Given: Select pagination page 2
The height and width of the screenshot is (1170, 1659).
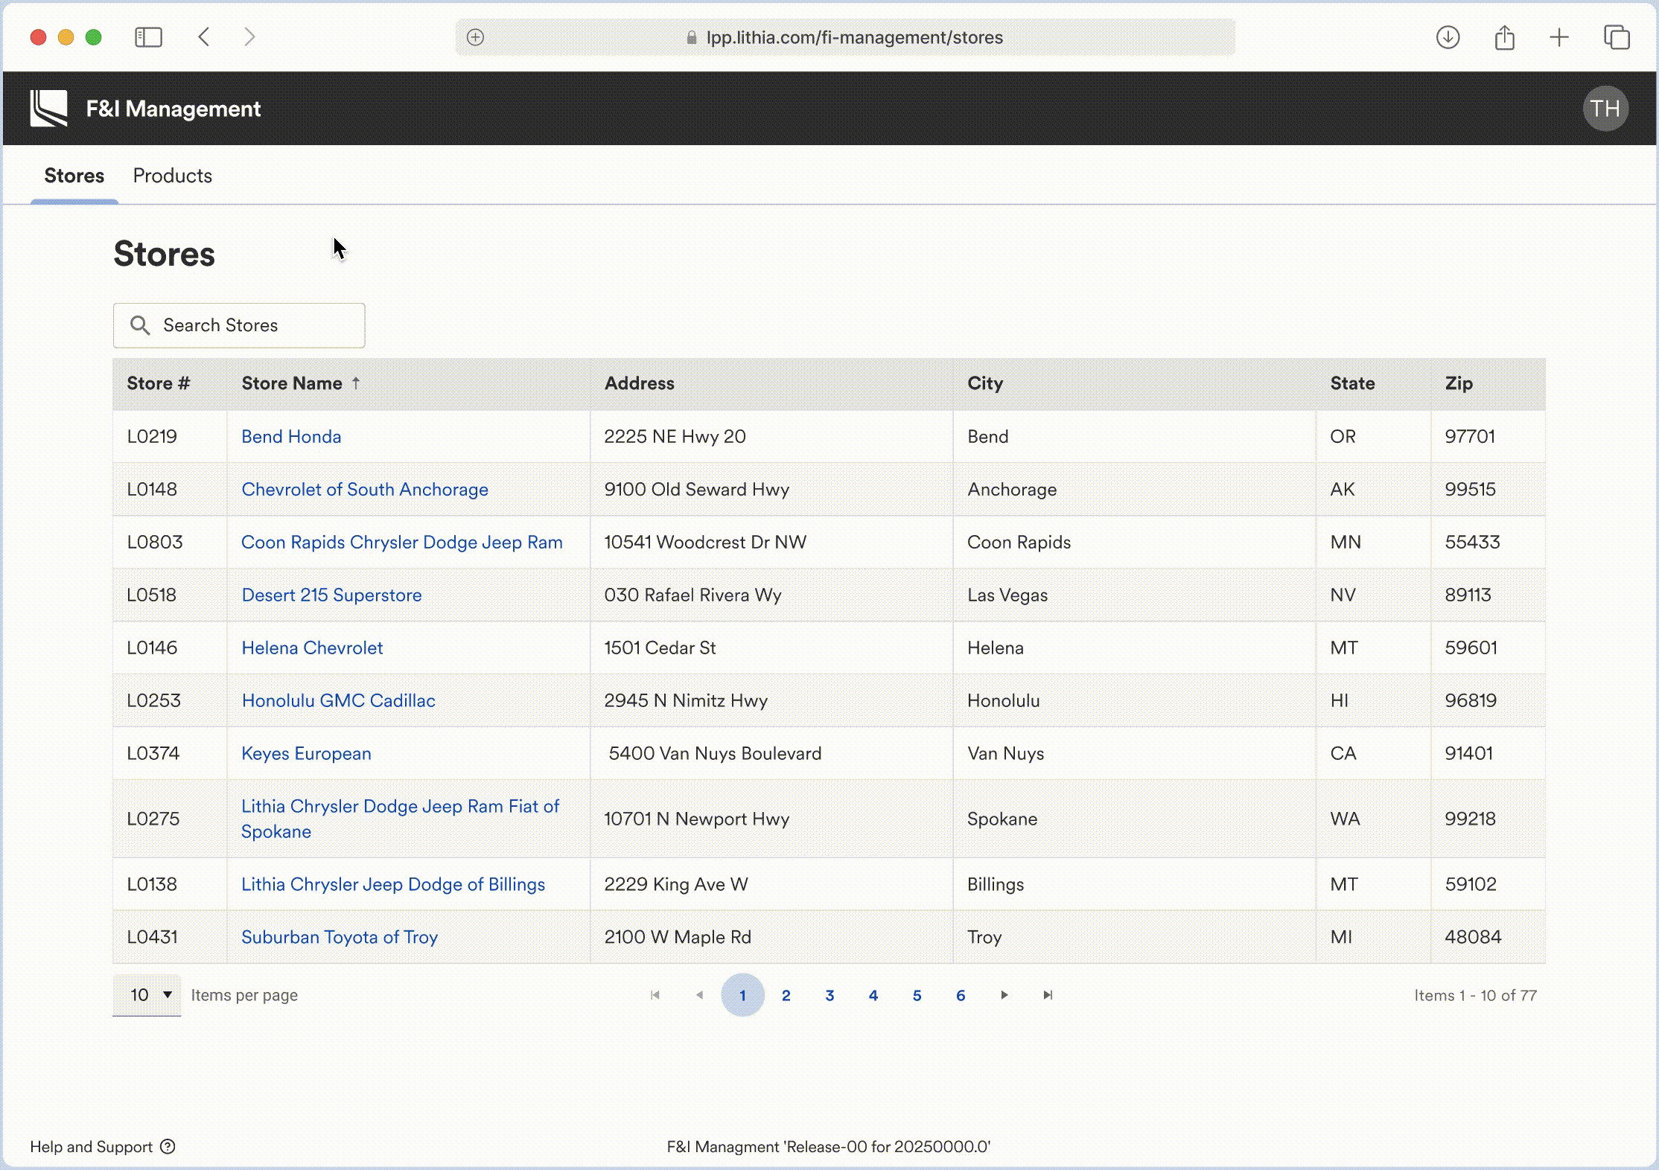Looking at the screenshot, I should point(786,996).
